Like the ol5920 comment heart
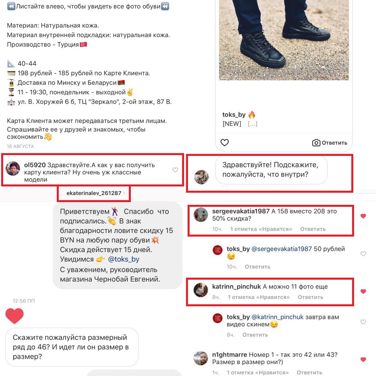 [175, 170]
